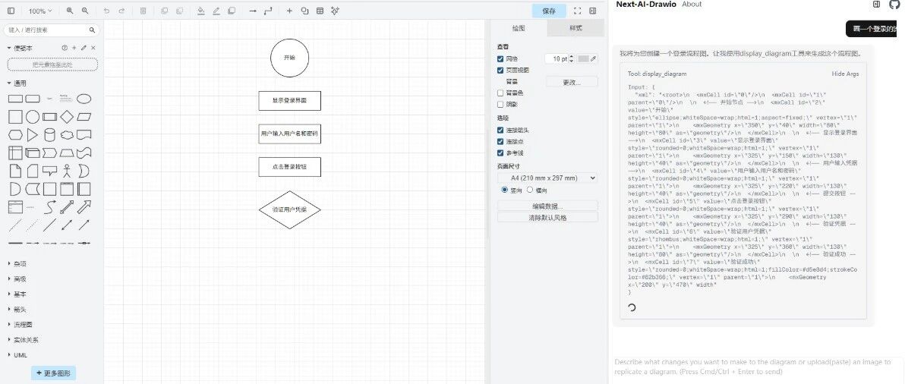Enable the 阴影 shadow checkbox
Viewport: 905px width, 384px height.
500,105
